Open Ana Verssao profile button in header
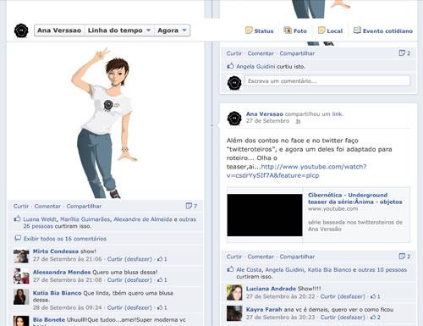Image resolution: width=423 pixels, height=326 pixels. 59,30
